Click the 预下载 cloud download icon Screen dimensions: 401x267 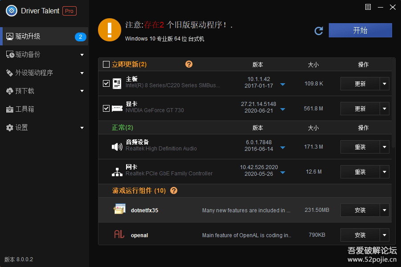9,91
